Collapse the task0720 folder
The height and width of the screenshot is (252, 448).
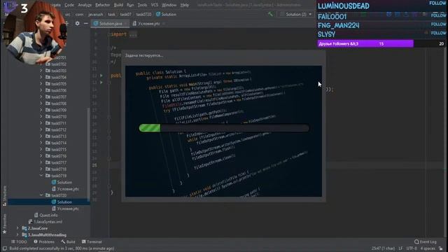pos(41,195)
